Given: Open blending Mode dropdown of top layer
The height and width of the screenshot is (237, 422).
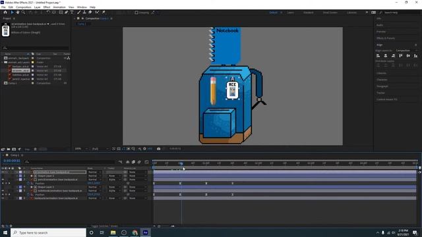Looking at the screenshot, I should (95, 172).
